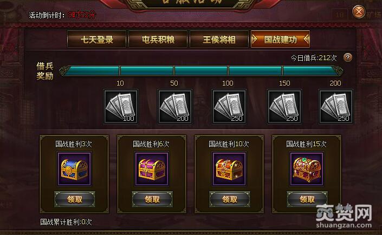Click the silver ticket reward under 10
The height and width of the screenshot is (235, 382).
(x=121, y=107)
